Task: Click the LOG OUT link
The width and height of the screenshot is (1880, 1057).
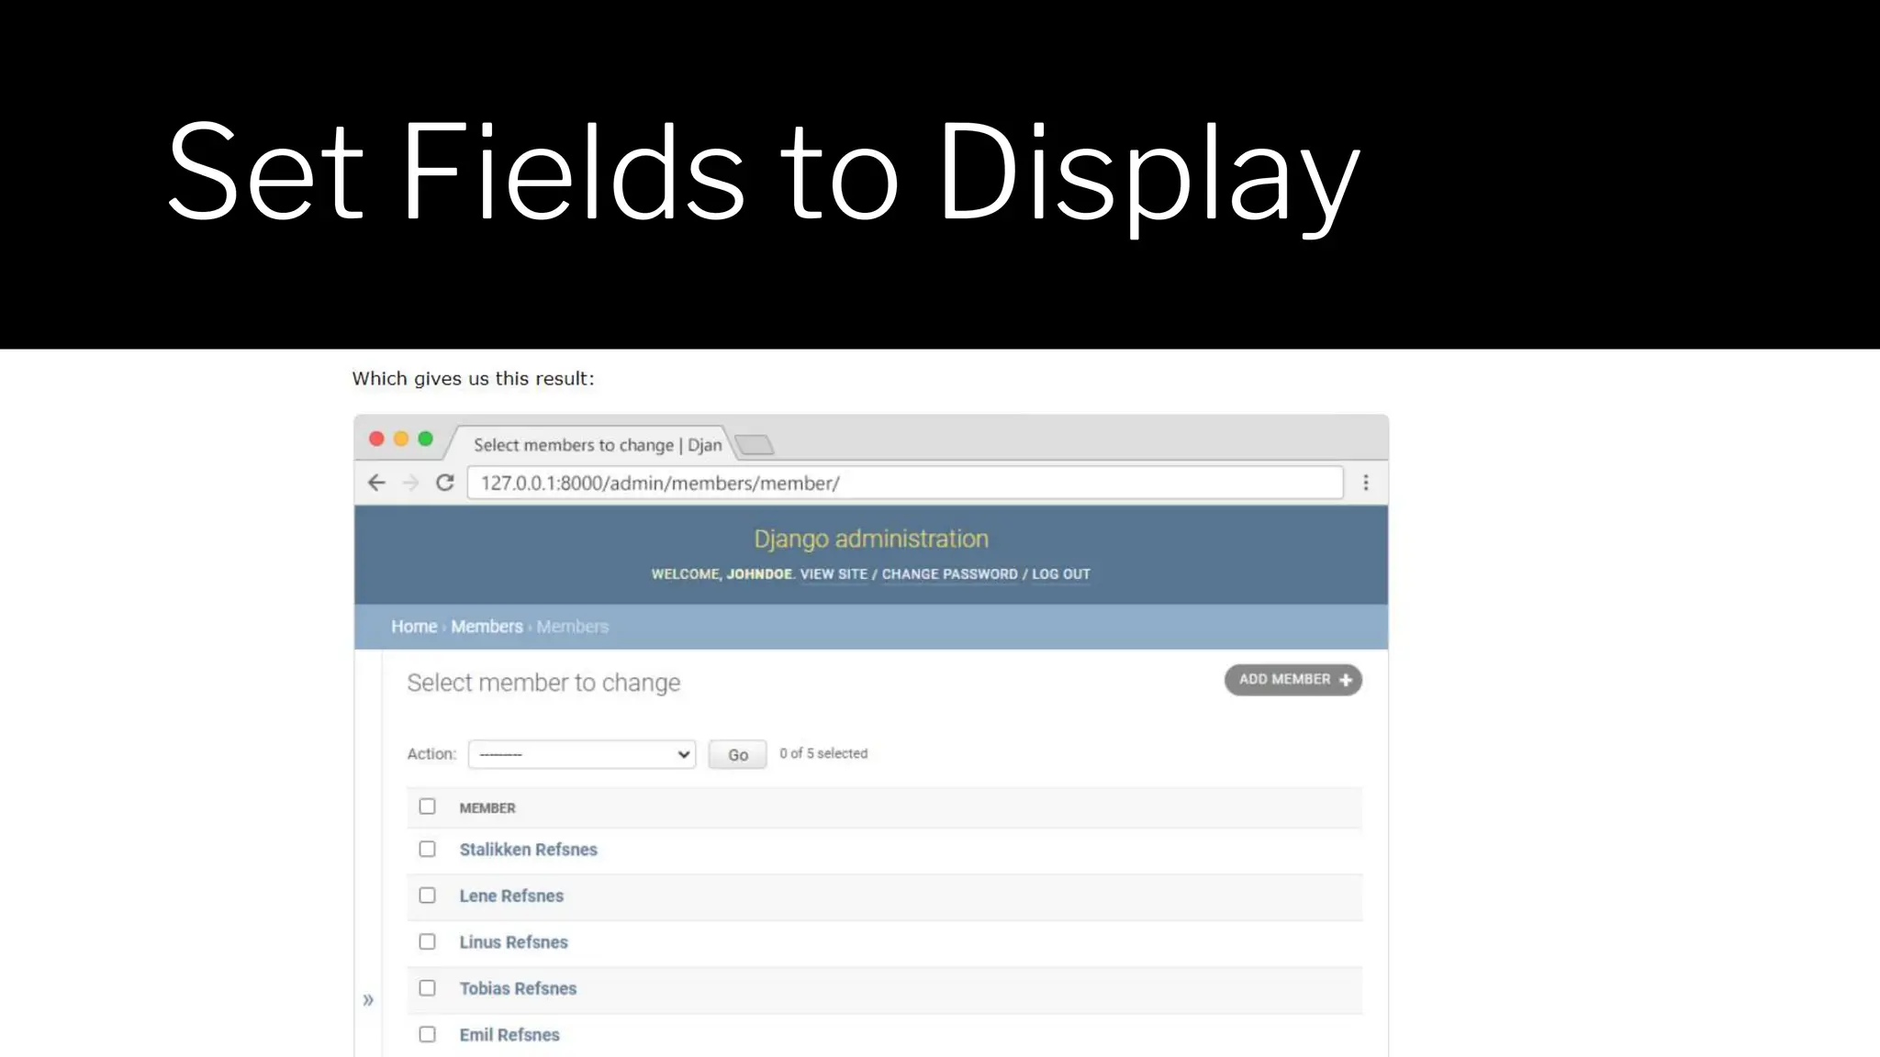Action: 1061,574
